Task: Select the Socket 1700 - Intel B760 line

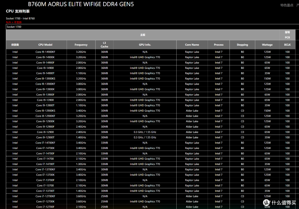Action: click(20, 18)
